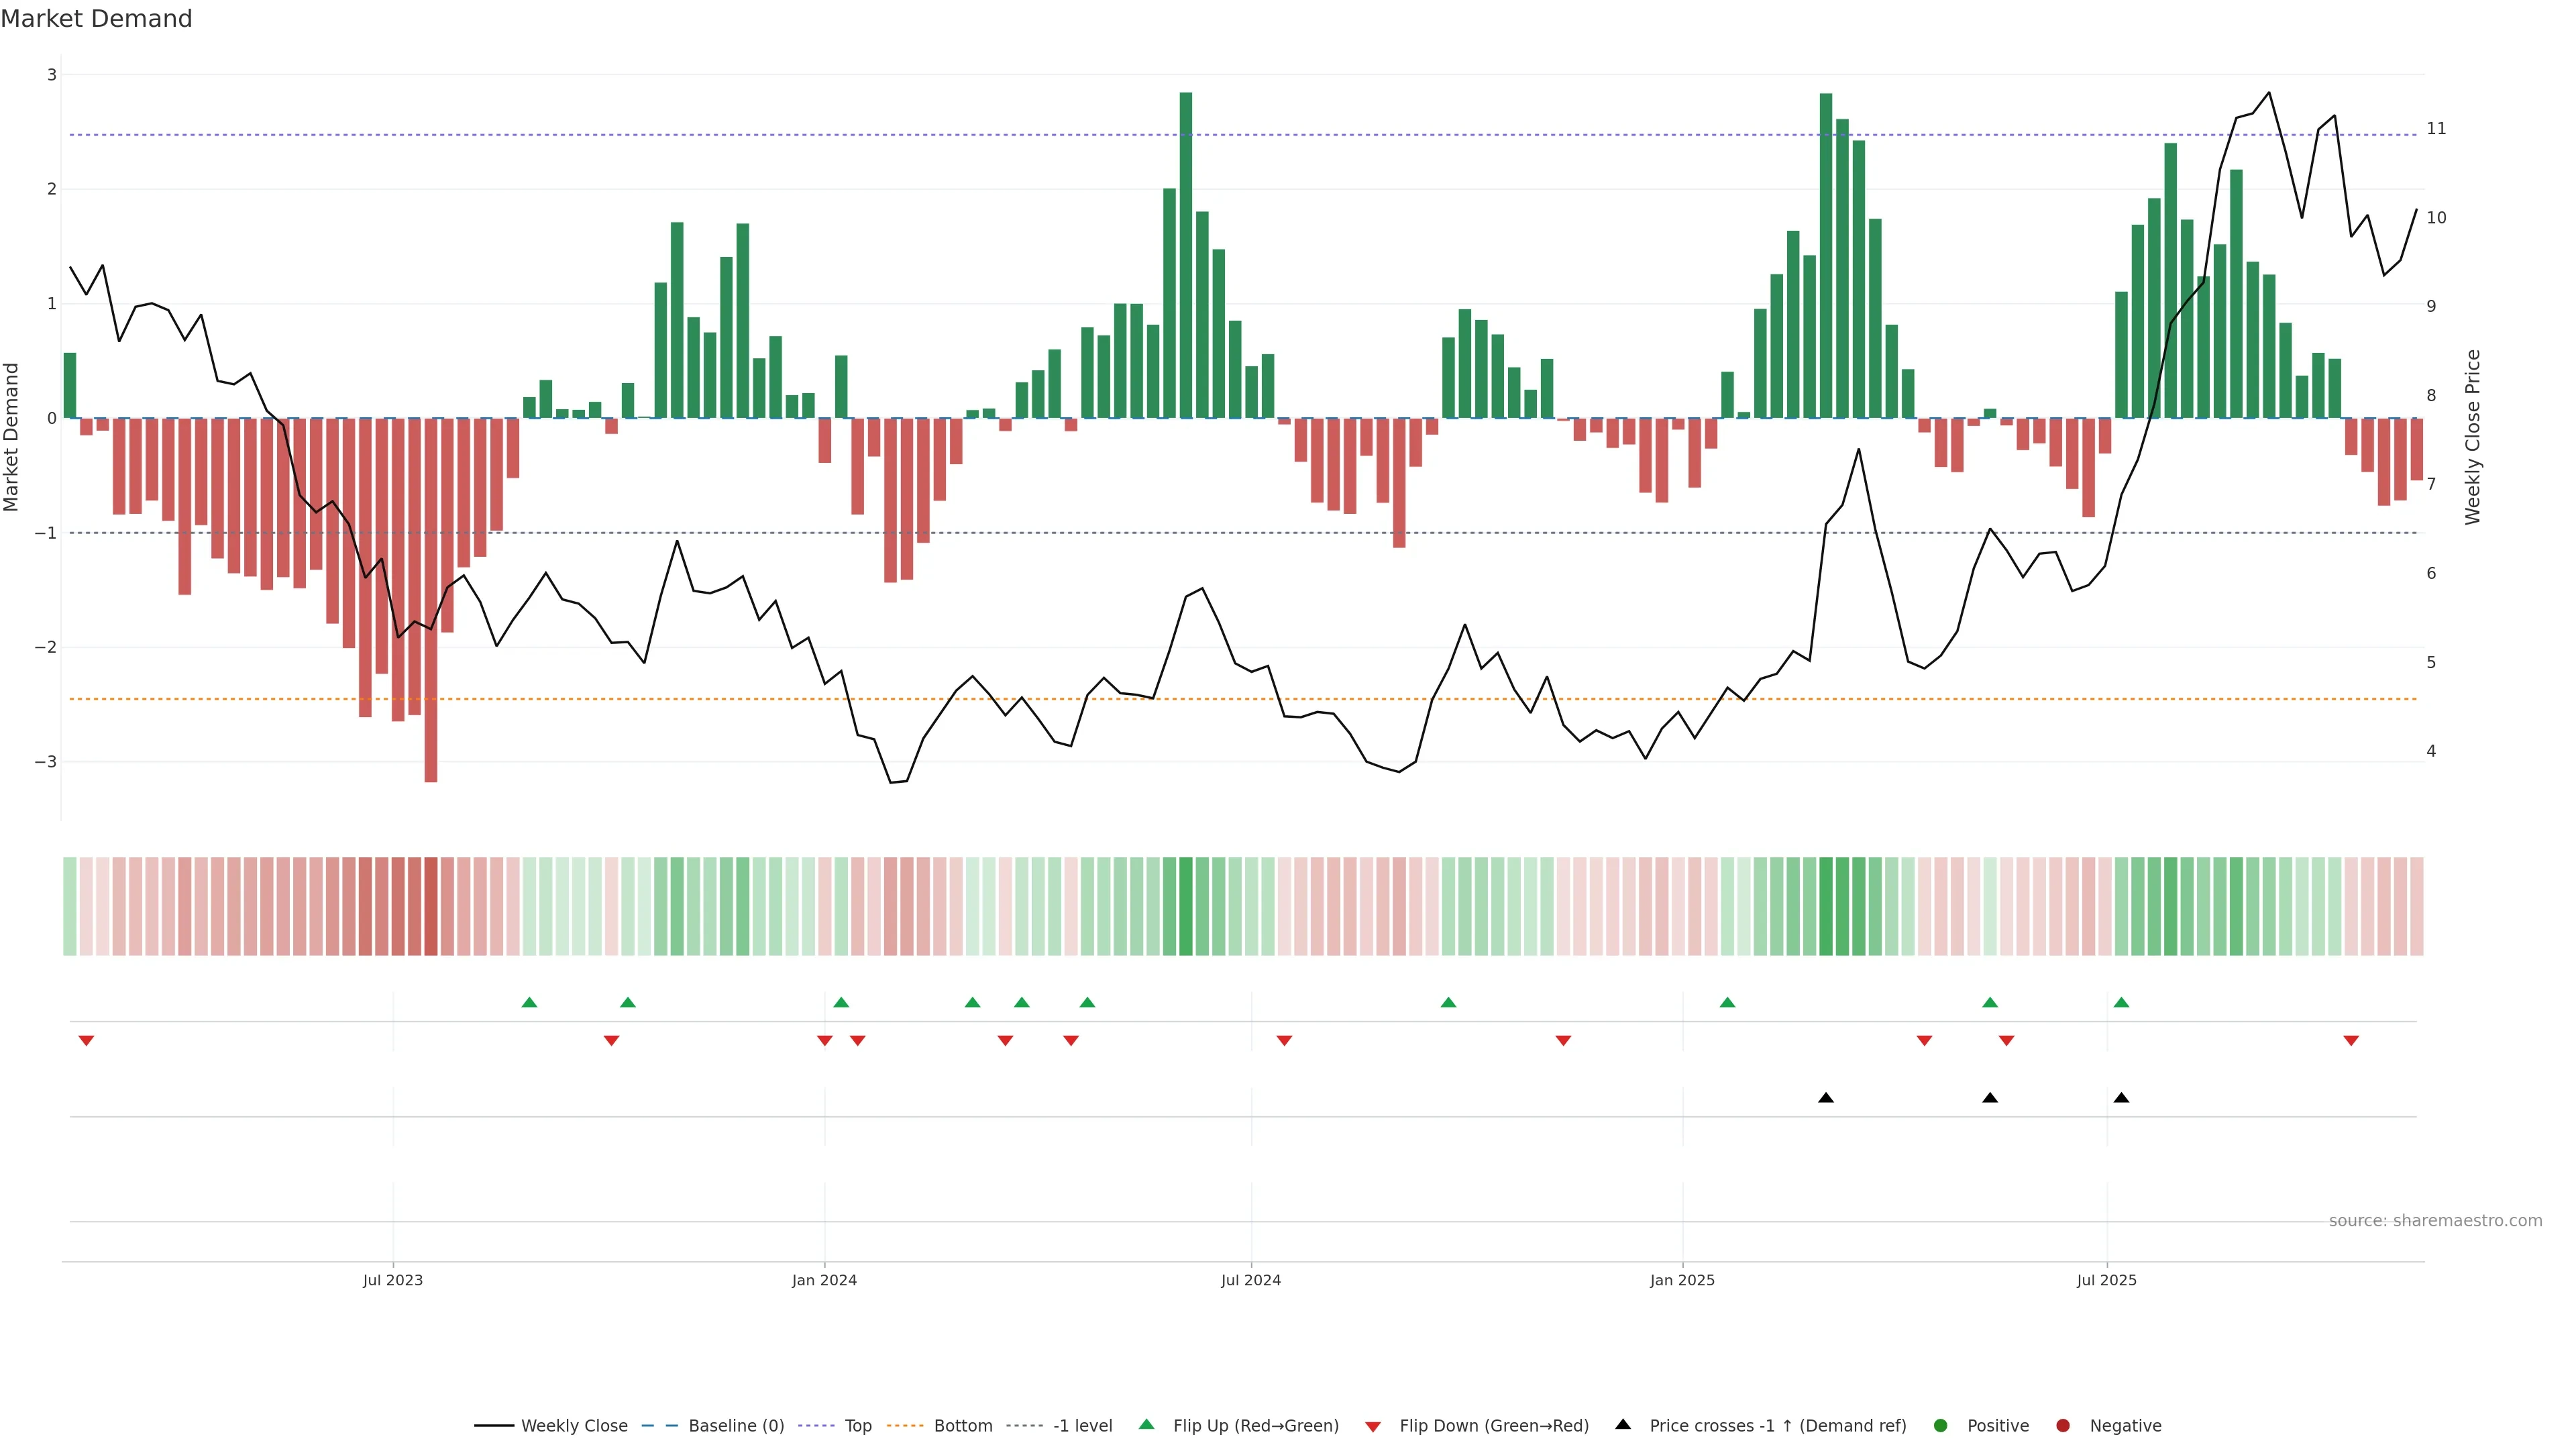Hide the Top dotted line via legend
This screenshot has width=2576, height=1449.
(857, 1425)
